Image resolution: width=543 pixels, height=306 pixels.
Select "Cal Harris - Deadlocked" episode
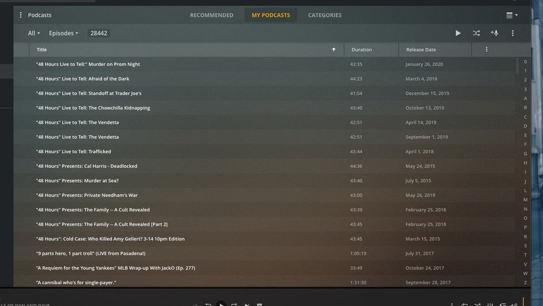[87, 166]
